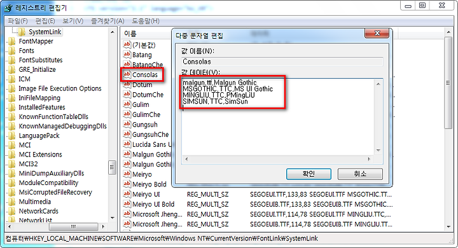
Task: Click inside the 값 데이터 text area
Action: (x=277, y=117)
